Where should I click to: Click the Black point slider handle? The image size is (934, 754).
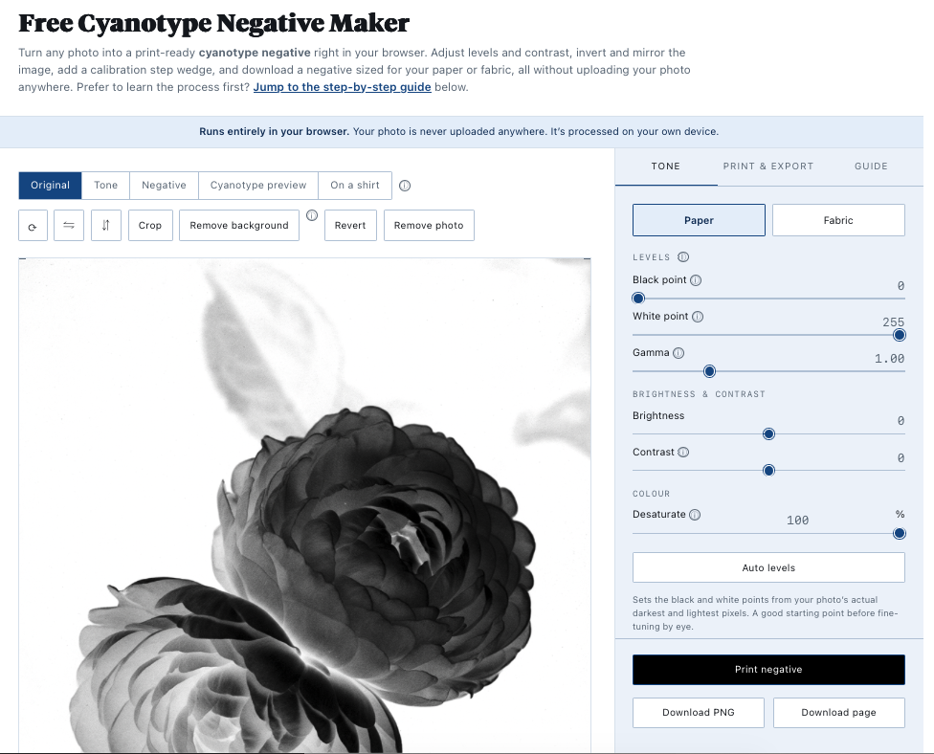[638, 298]
